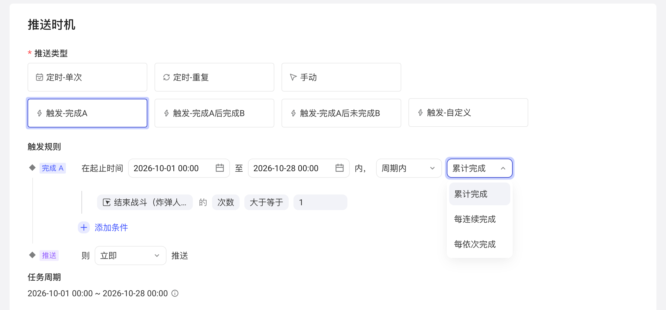
Task: Click the diamond marker beside 推送 tag
Action: pyautogui.click(x=32, y=255)
